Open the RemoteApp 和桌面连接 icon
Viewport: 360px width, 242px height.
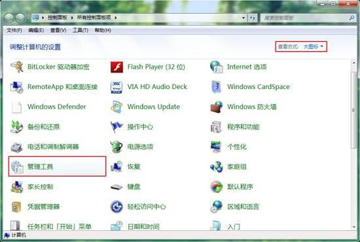point(17,87)
